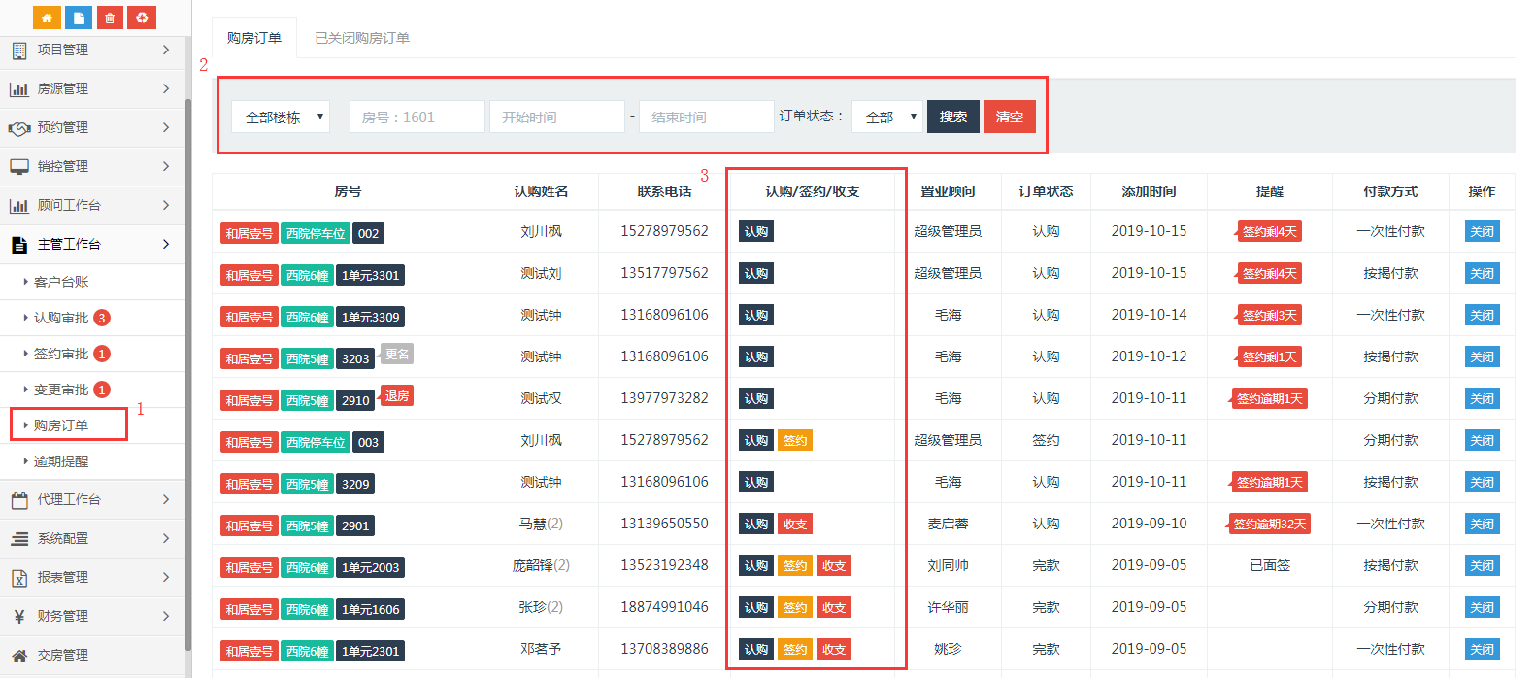Image resolution: width=1535 pixels, height=678 pixels.
Task: Click the 清空 clear button
Action: pyautogui.click(x=1009, y=117)
